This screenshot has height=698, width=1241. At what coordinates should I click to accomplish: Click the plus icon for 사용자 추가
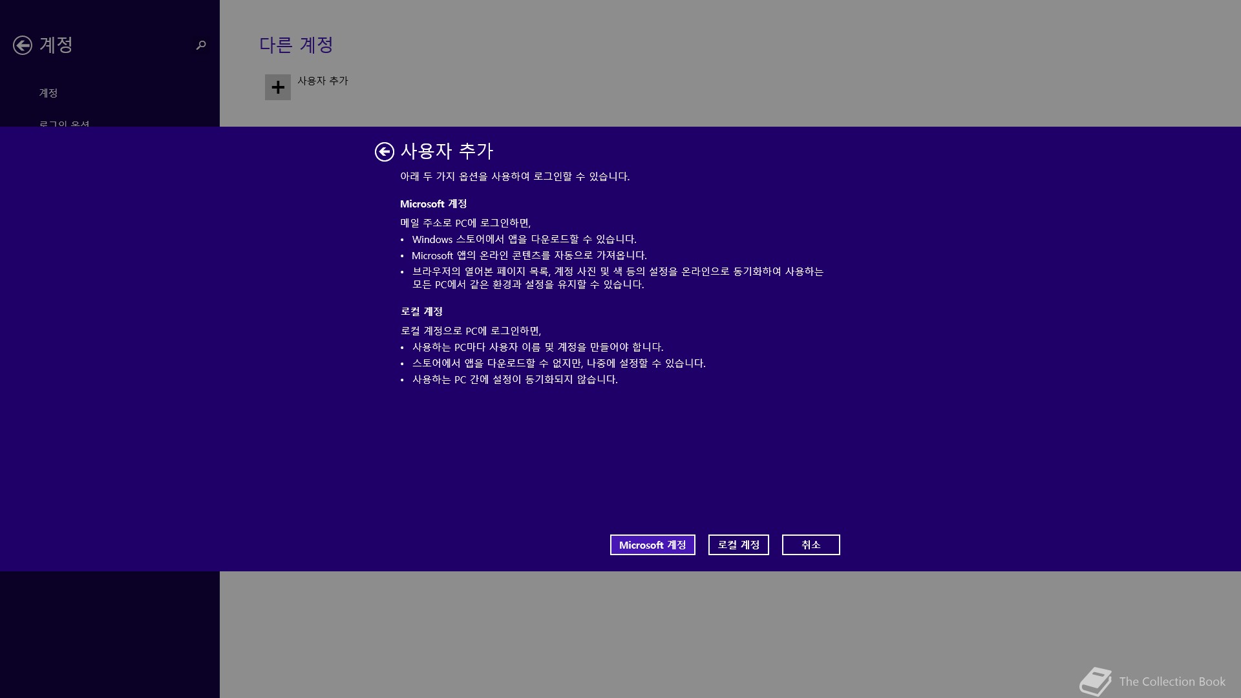pos(278,87)
